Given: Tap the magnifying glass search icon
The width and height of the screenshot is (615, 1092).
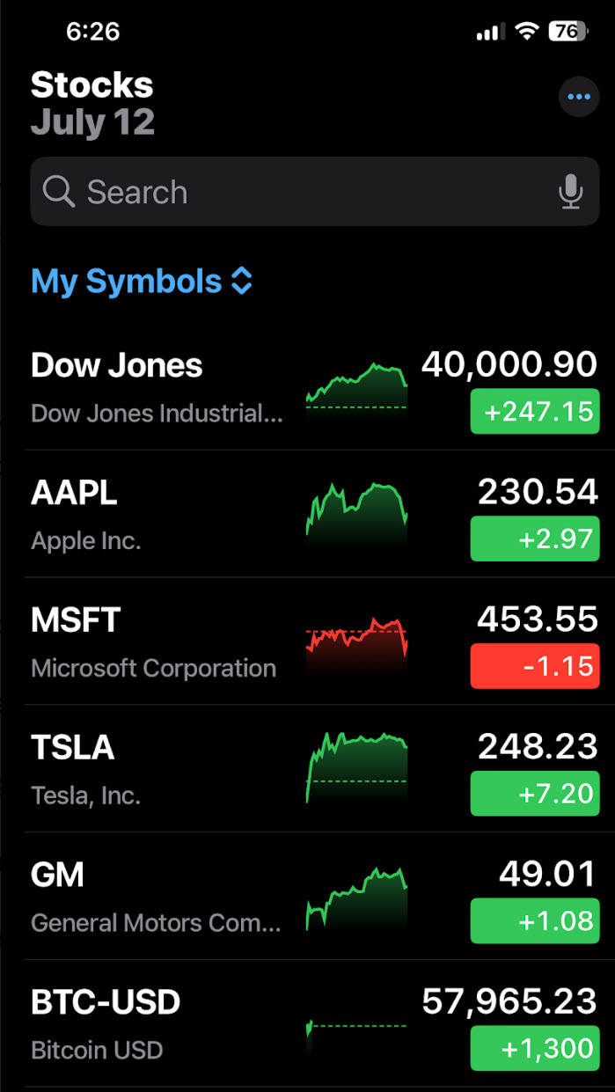Looking at the screenshot, I should point(58,192).
